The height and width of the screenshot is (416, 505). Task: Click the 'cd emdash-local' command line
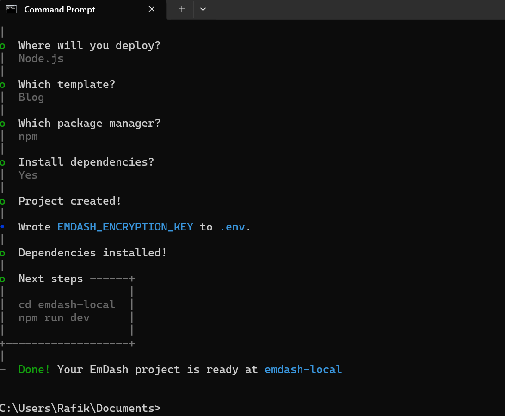tap(67, 304)
